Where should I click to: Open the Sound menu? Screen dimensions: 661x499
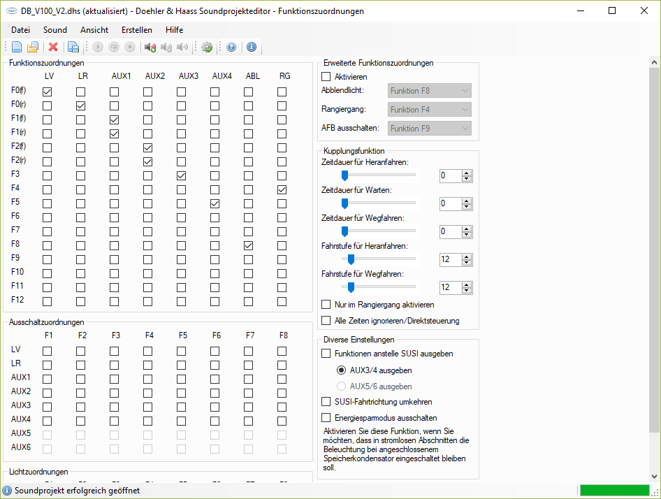[x=55, y=30]
